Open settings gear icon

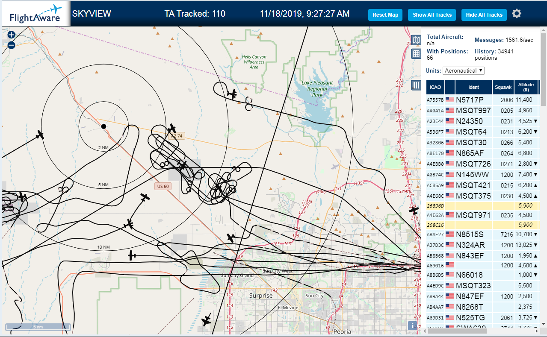[517, 14]
